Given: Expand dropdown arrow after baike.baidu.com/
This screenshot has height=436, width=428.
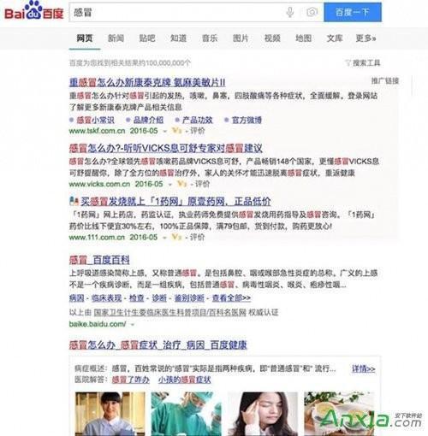Looking at the screenshot, I should [x=133, y=324].
